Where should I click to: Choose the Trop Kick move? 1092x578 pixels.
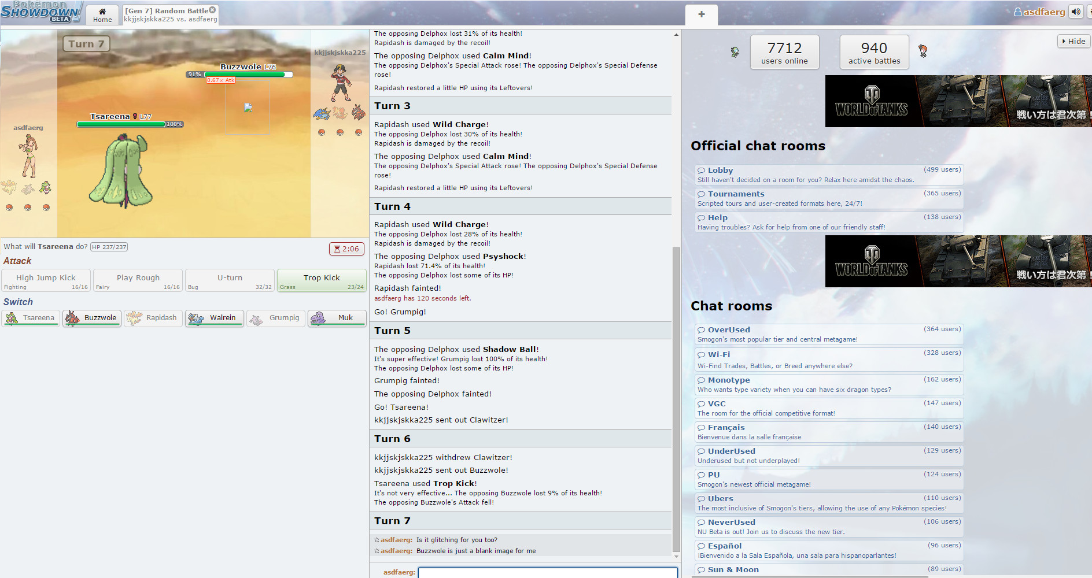click(322, 281)
